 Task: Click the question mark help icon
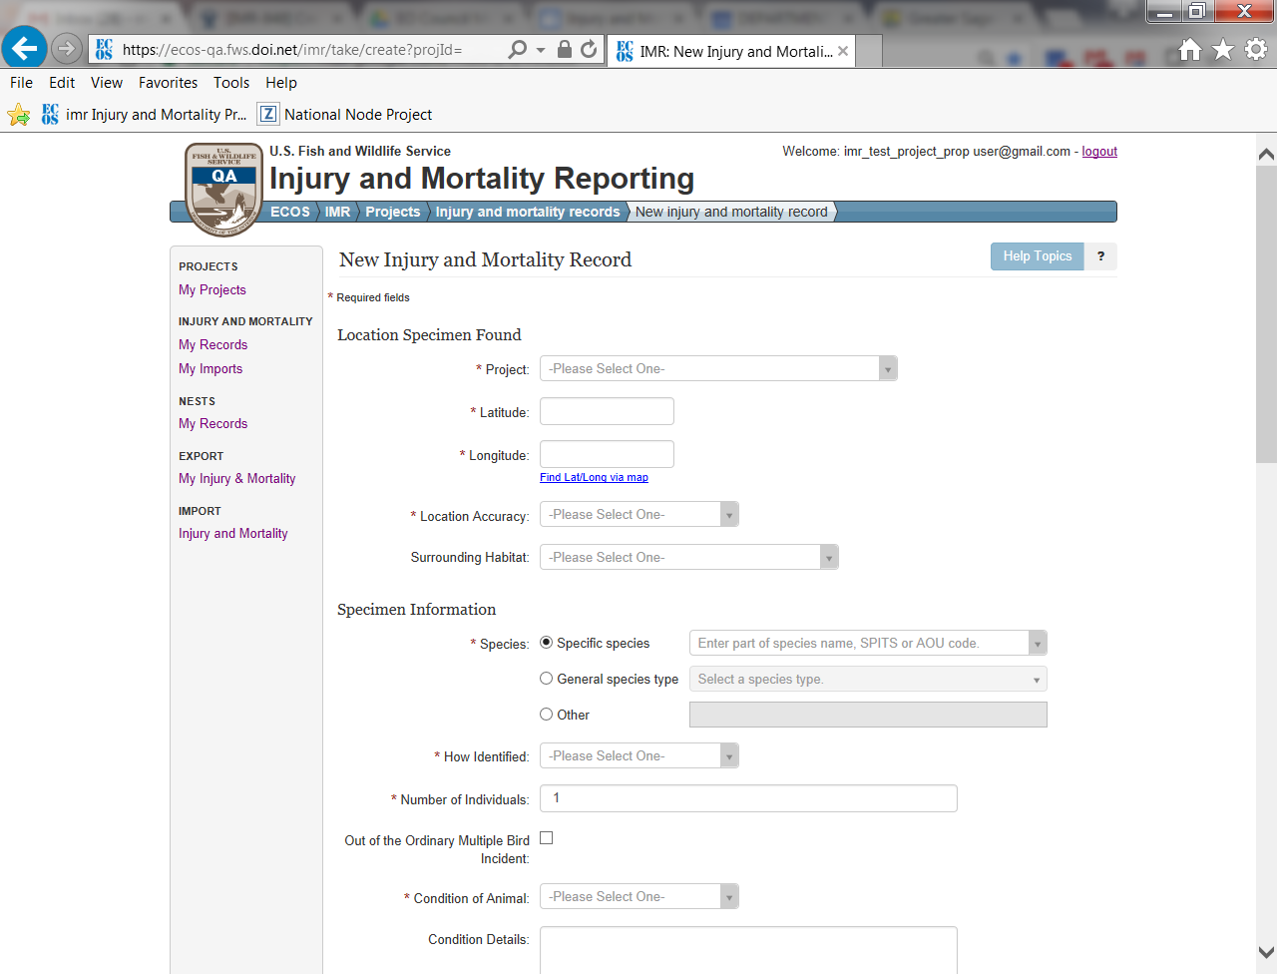point(1100,256)
